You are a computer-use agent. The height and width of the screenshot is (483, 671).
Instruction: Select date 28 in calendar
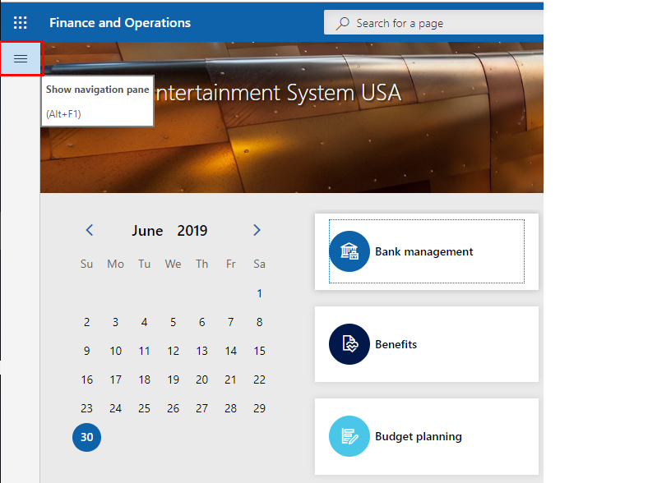(x=230, y=408)
